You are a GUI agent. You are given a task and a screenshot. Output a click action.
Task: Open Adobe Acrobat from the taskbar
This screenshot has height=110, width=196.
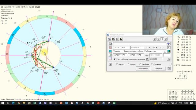click(98, 103)
